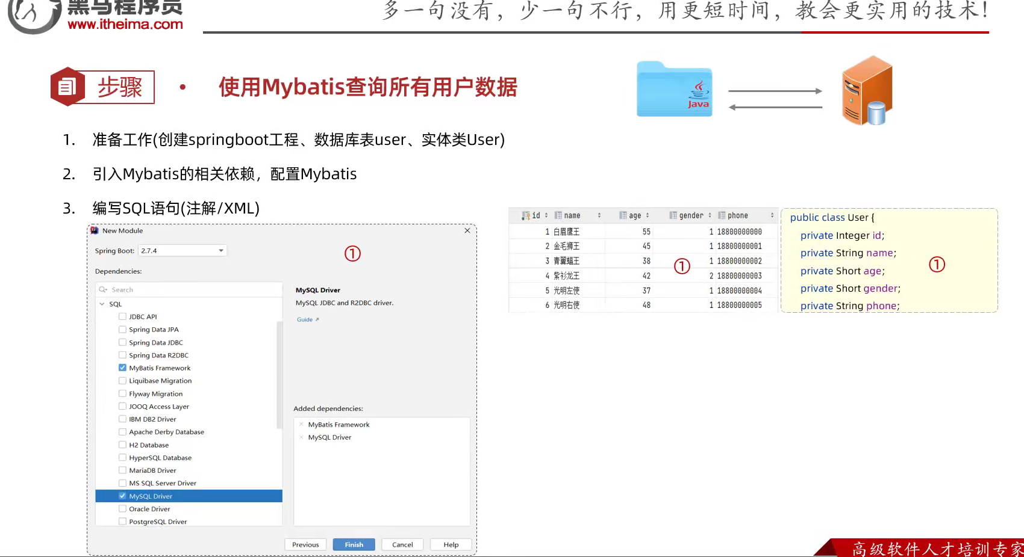Viewport: 1024px width, 557px height.
Task: Click the Finish button
Action: click(354, 544)
